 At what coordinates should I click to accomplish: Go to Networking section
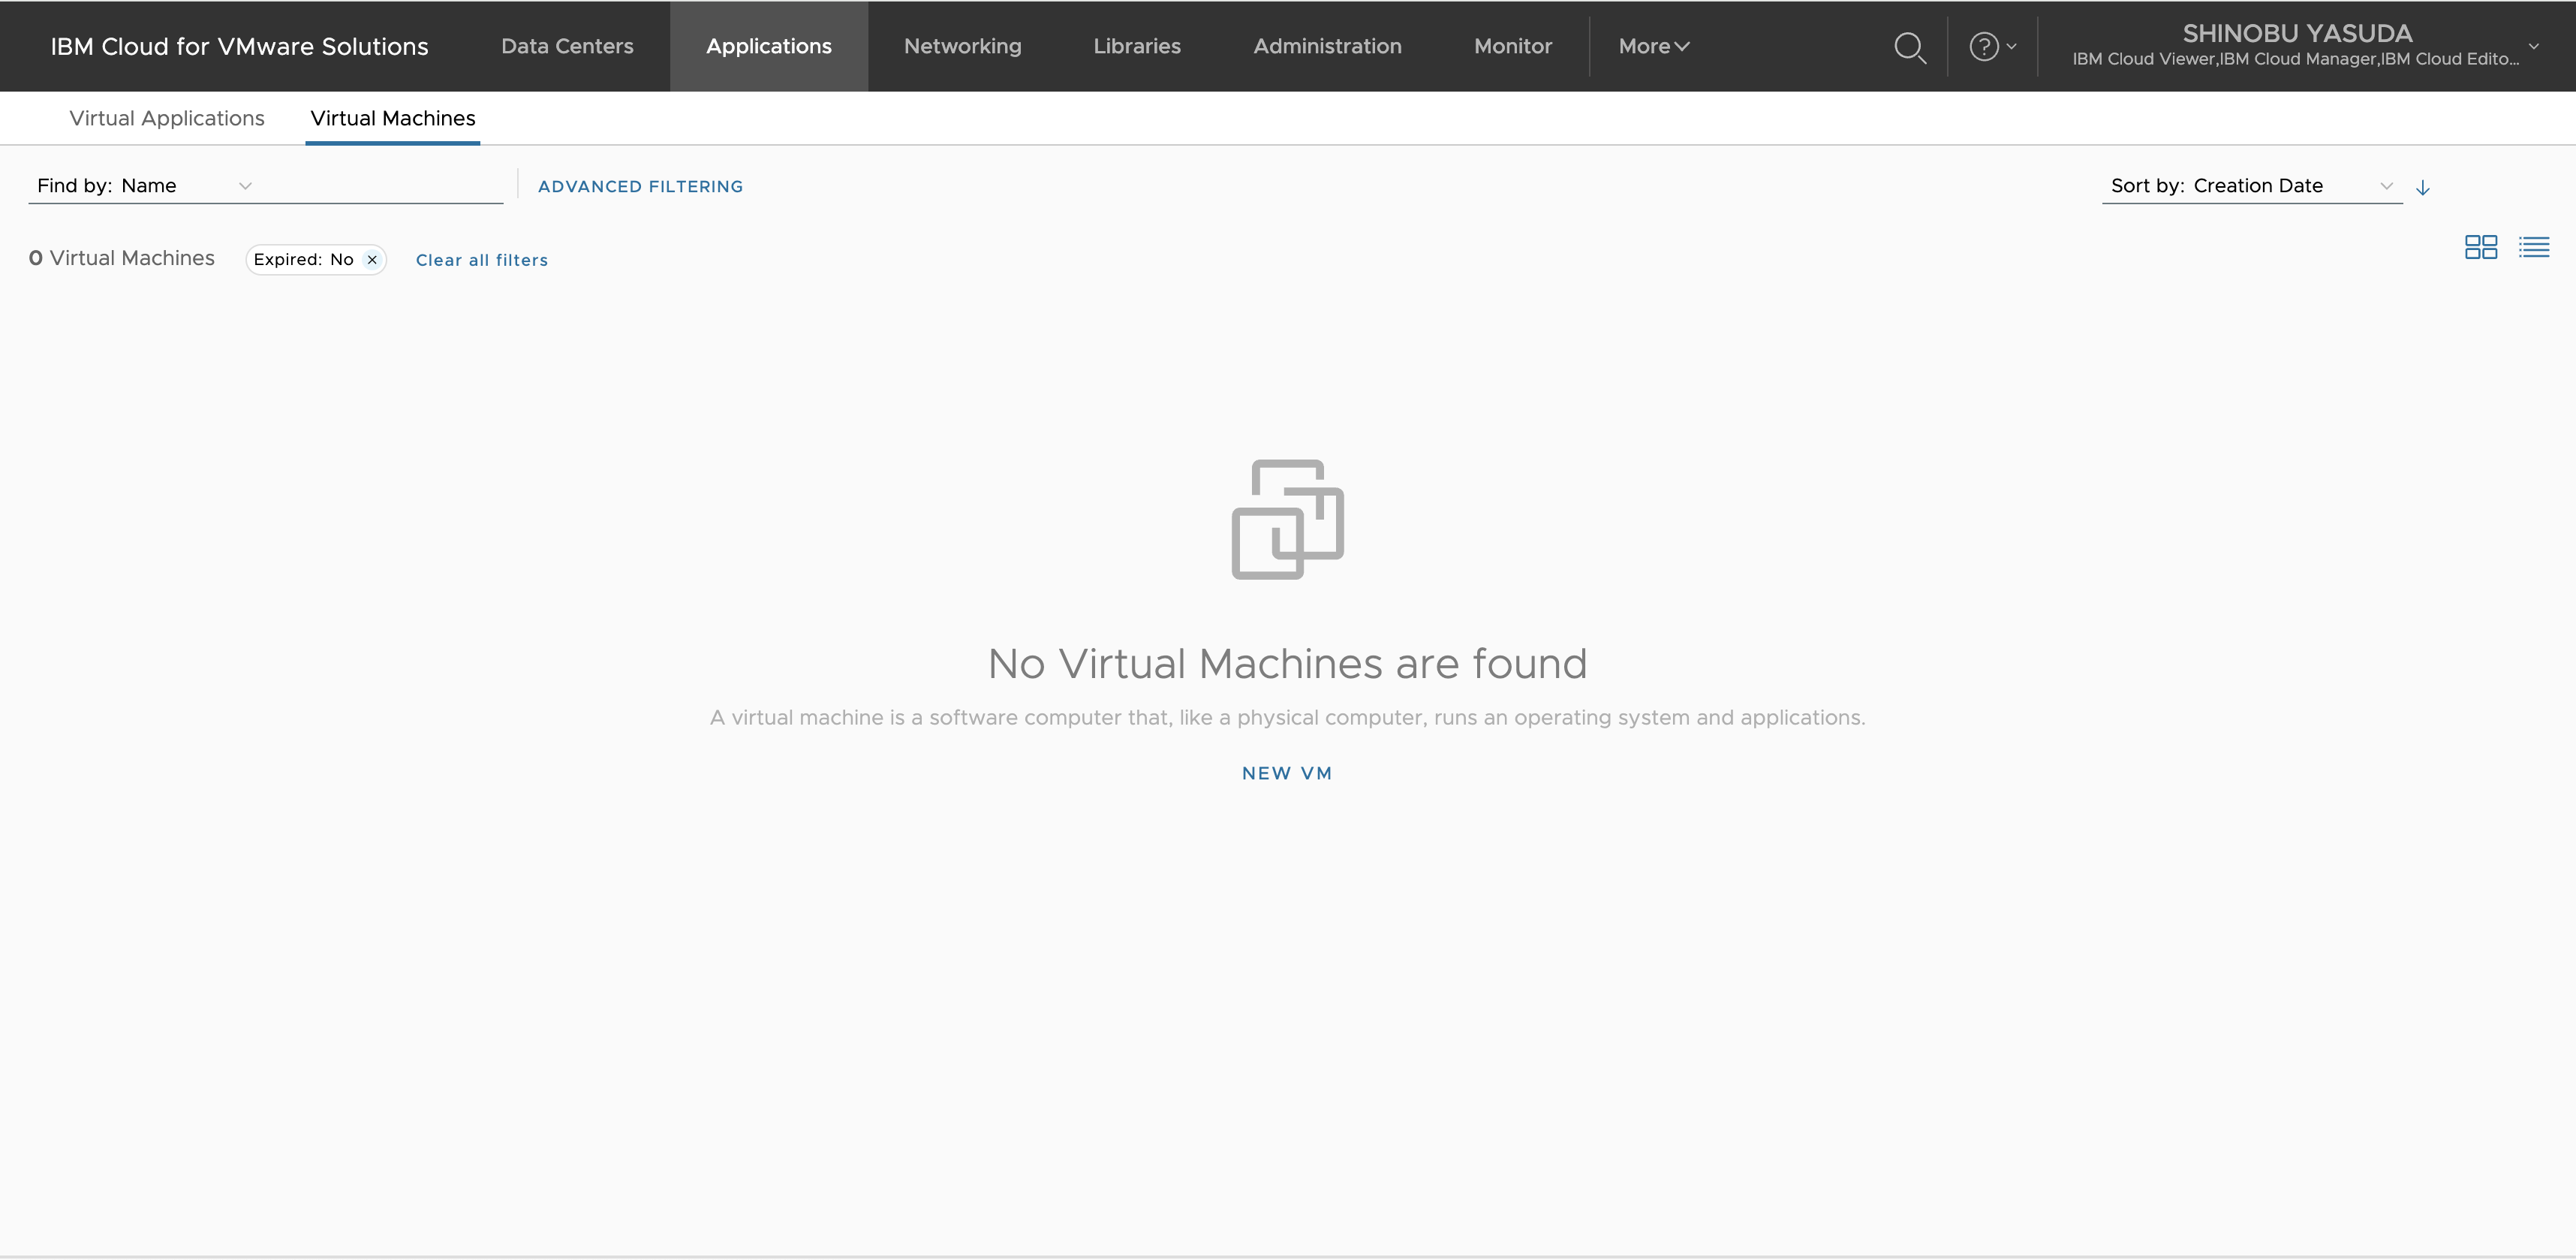[x=962, y=47]
